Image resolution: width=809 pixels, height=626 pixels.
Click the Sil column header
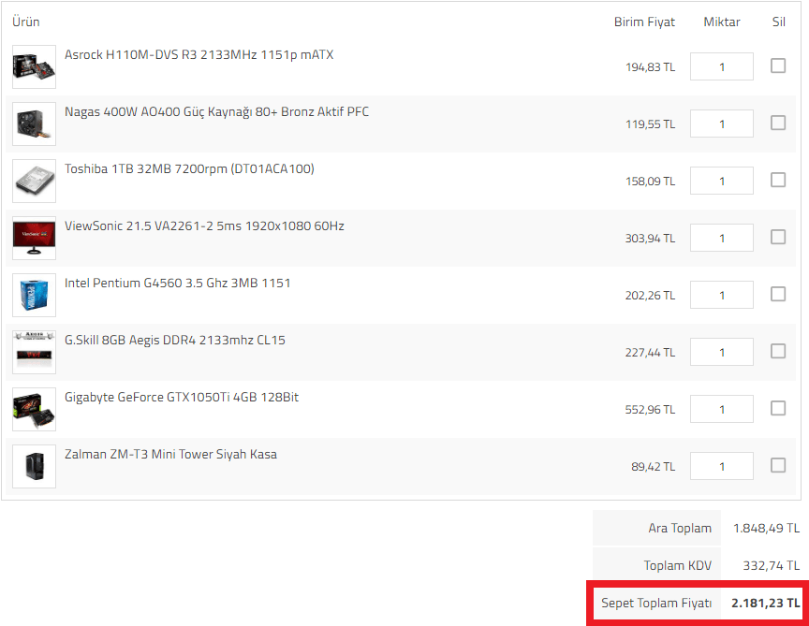click(x=778, y=22)
